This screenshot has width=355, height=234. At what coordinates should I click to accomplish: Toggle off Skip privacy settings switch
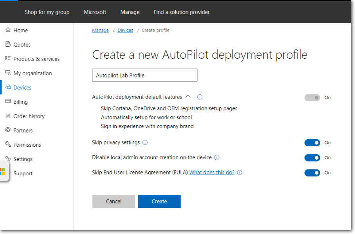[312, 143]
